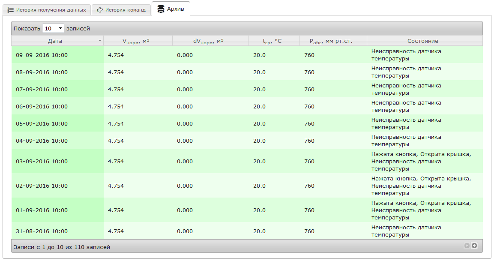494x261 pixels.
Task: Go to next page with right arrow
Action: [x=474, y=246]
